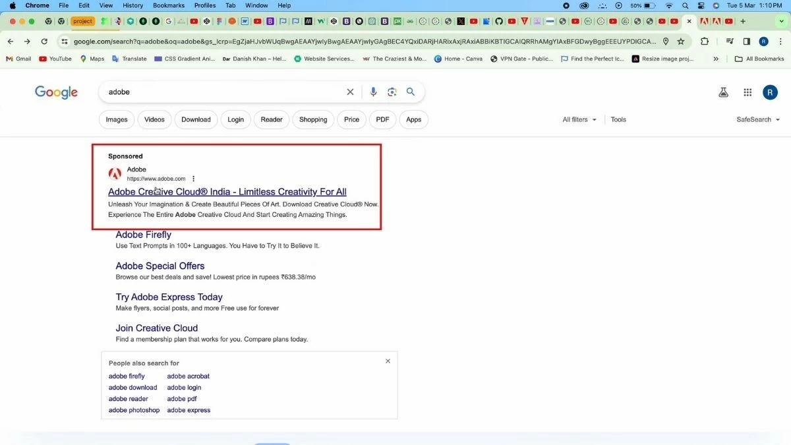
Task: Open the SafeSearch dropdown
Action: tap(758, 120)
